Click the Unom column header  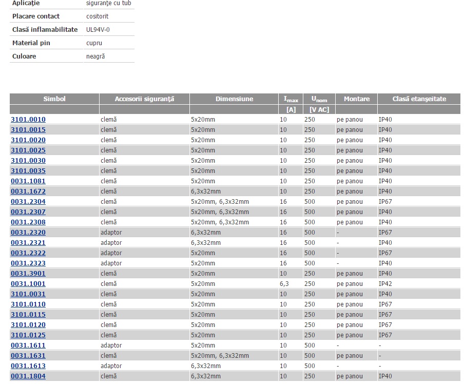click(x=319, y=99)
